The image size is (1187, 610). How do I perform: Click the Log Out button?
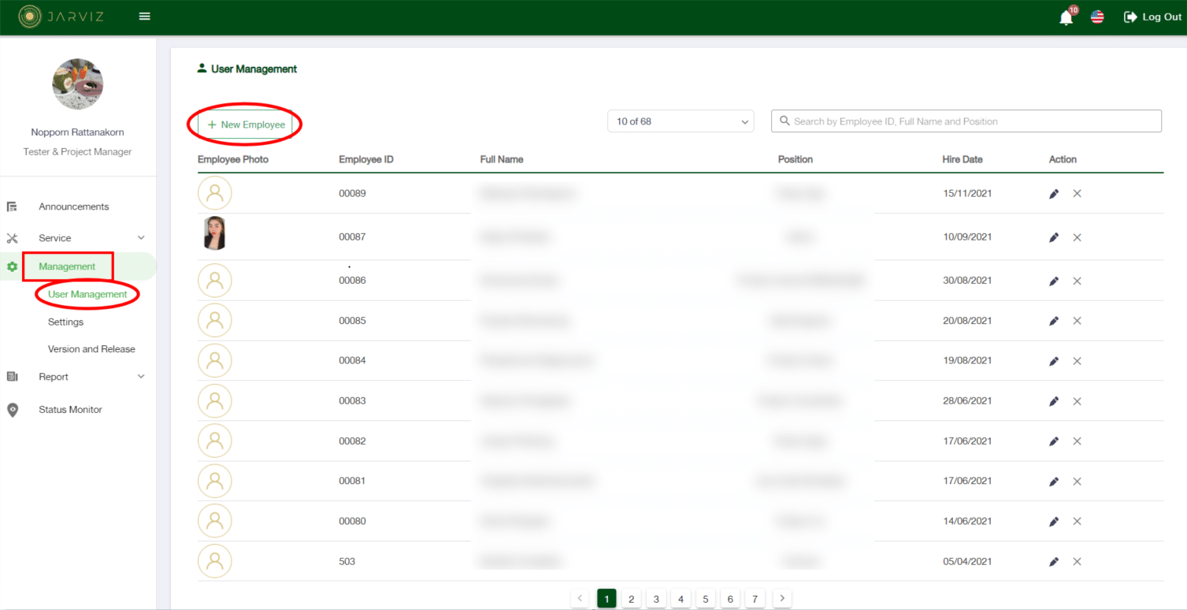click(1152, 17)
